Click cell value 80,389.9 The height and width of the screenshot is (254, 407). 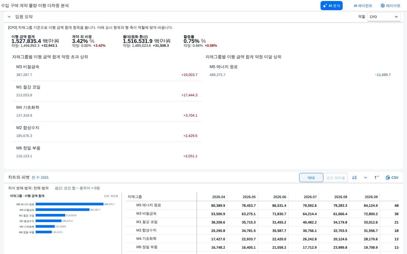coord(218,206)
